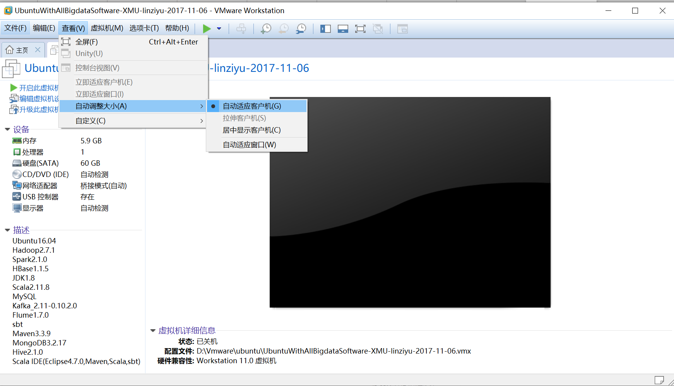The image size is (674, 386).
Task: Click the VMware title bar app icon
Action: [8, 10]
